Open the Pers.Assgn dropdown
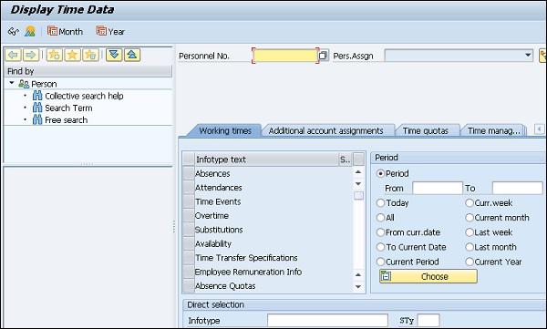This screenshot has width=547, height=329. [528, 56]
